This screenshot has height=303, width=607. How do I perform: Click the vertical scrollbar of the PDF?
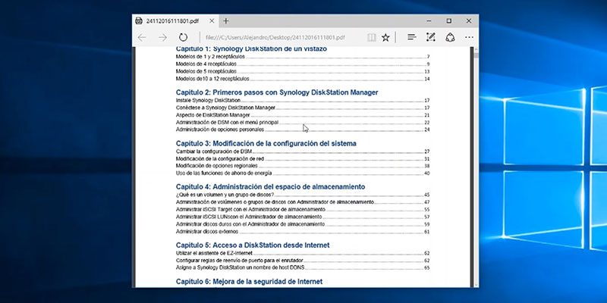(476, 166)
